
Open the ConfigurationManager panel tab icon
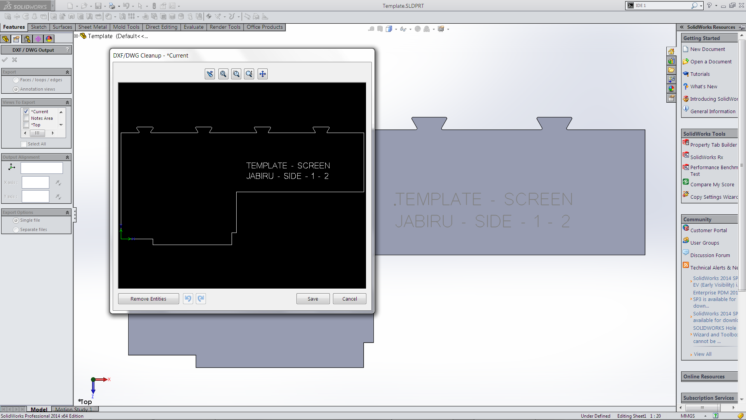tap(27, 39)
